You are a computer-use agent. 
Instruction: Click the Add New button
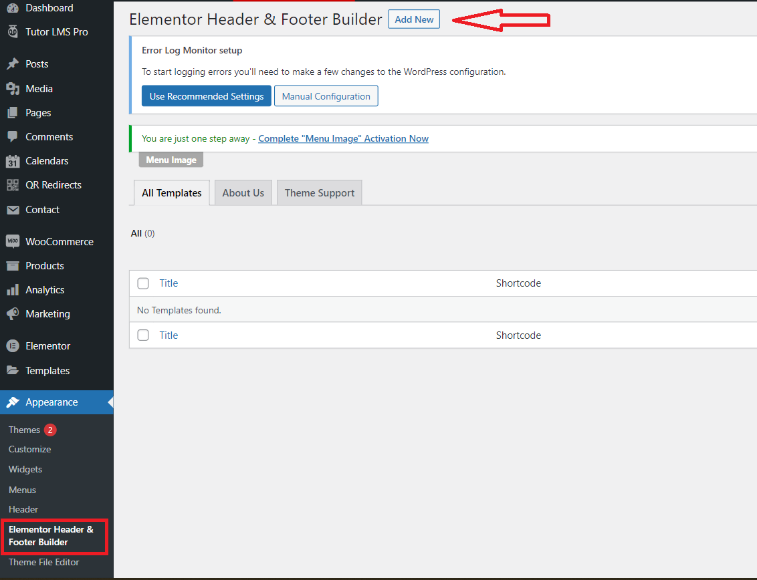tap(414, 19)
